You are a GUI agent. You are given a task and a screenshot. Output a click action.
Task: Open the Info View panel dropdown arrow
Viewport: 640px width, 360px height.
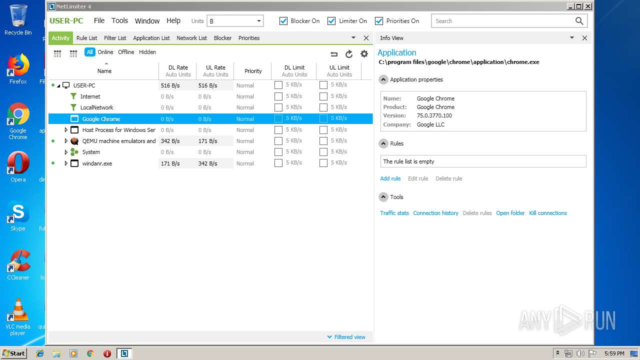(572, 38)
